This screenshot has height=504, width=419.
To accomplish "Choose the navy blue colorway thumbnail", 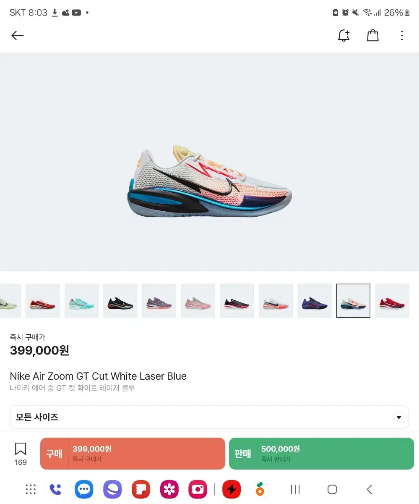I will tap(315, 301).
